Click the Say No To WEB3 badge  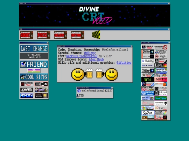148,79
